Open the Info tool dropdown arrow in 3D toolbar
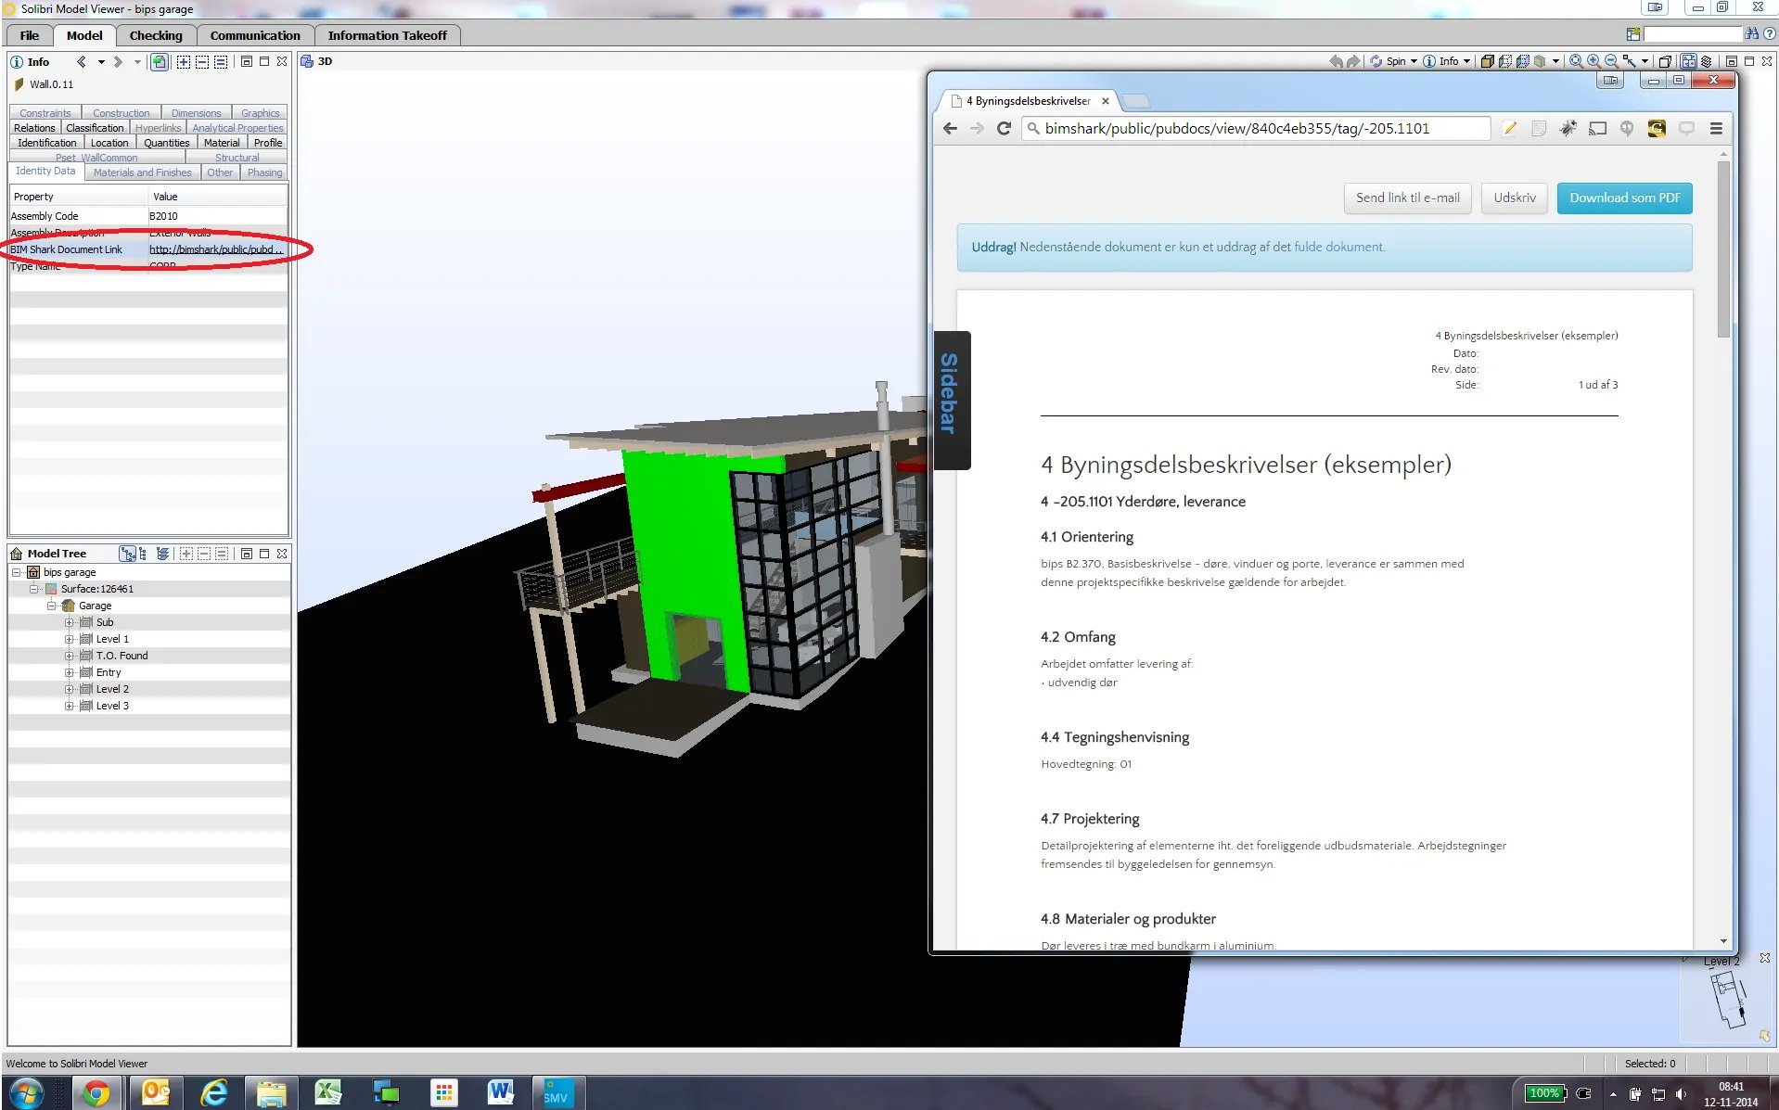 click(1466, 61)
